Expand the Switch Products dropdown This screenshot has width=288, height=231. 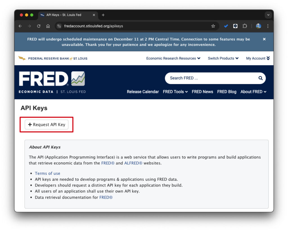pyautogui.click(x=223, y=58)
